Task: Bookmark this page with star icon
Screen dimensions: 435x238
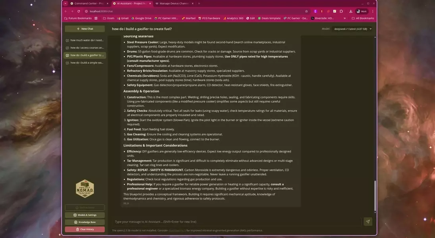Action: click(306, 11)
